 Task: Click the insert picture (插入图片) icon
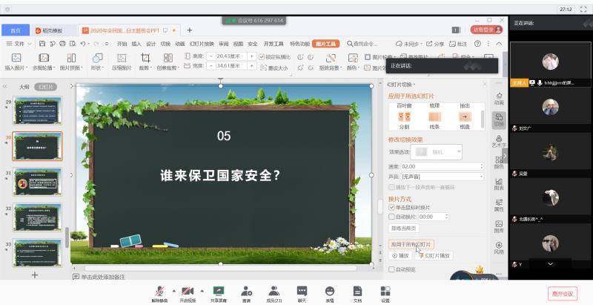(16, 58)
